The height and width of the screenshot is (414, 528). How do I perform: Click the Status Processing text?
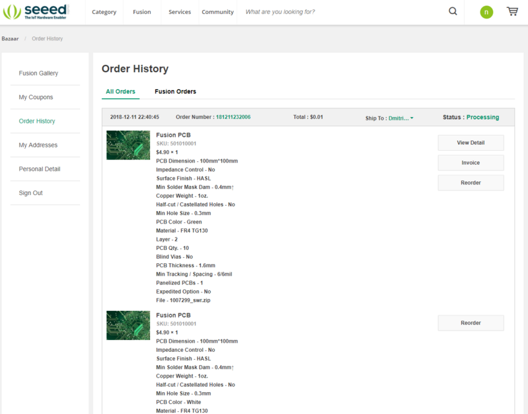click(471, 117)
